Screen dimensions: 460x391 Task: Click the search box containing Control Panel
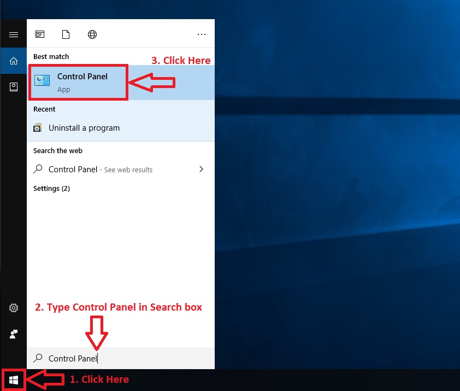[121, 358]
